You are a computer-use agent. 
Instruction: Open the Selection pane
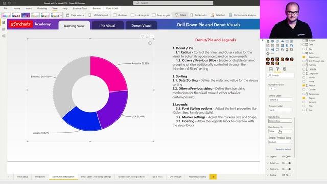coord(218,15)
